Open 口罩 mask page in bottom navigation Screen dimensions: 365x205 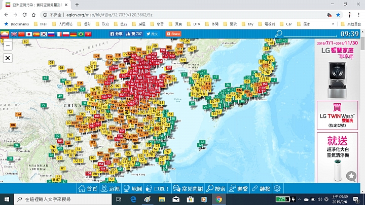coord(157,188)
